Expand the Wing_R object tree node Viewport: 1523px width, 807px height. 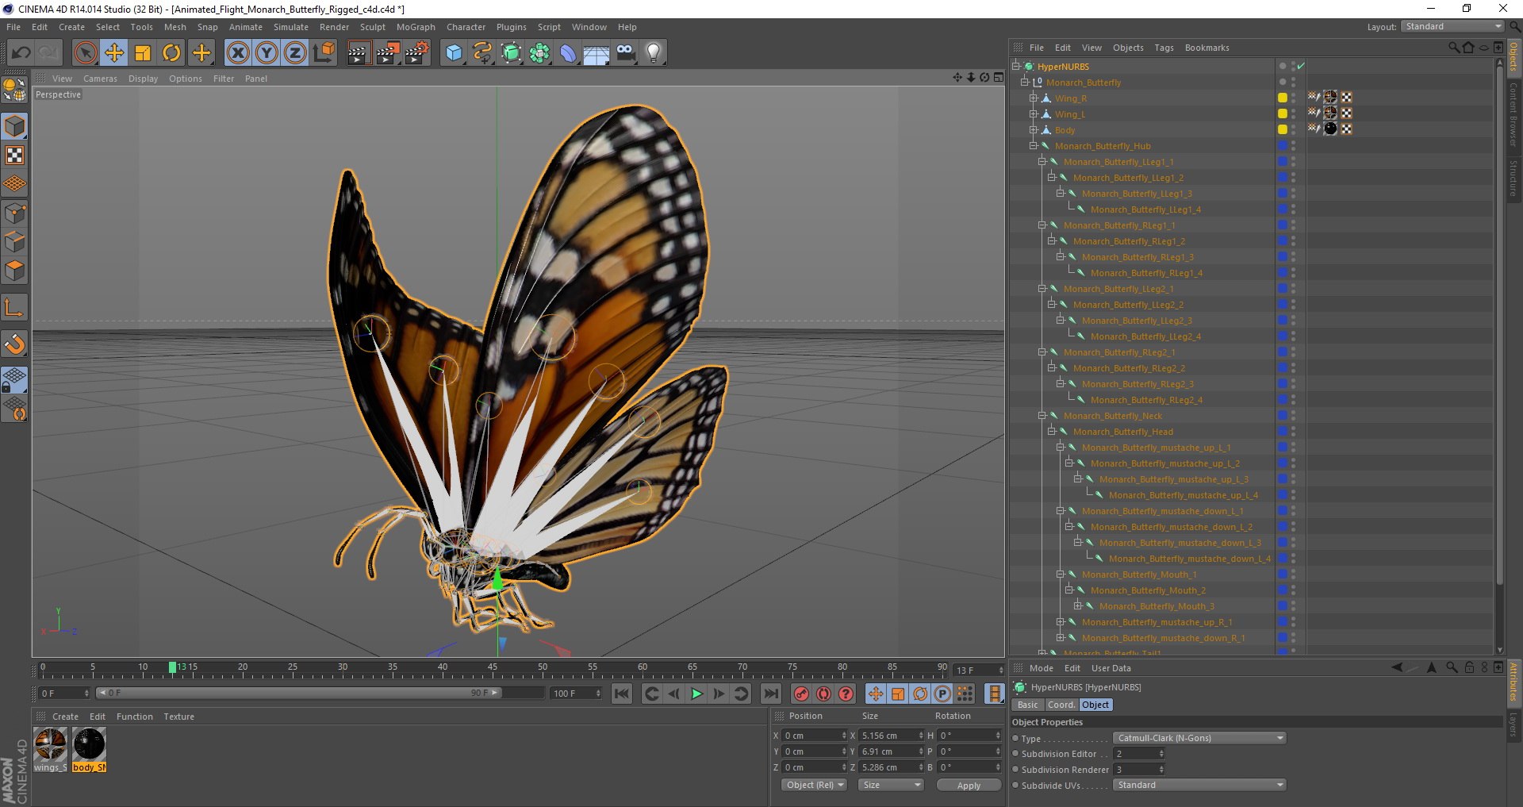click(x=1033, y=98)
